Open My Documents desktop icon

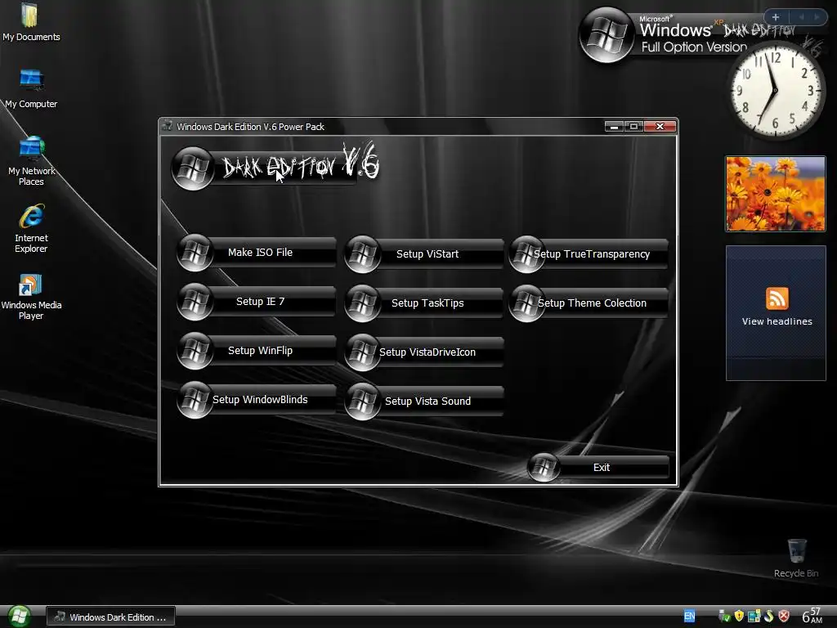(31, 22)
